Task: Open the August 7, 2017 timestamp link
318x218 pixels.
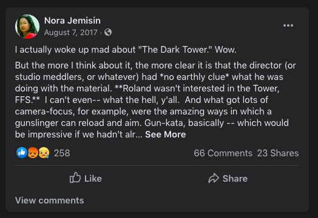Action: tap(71, 33)
